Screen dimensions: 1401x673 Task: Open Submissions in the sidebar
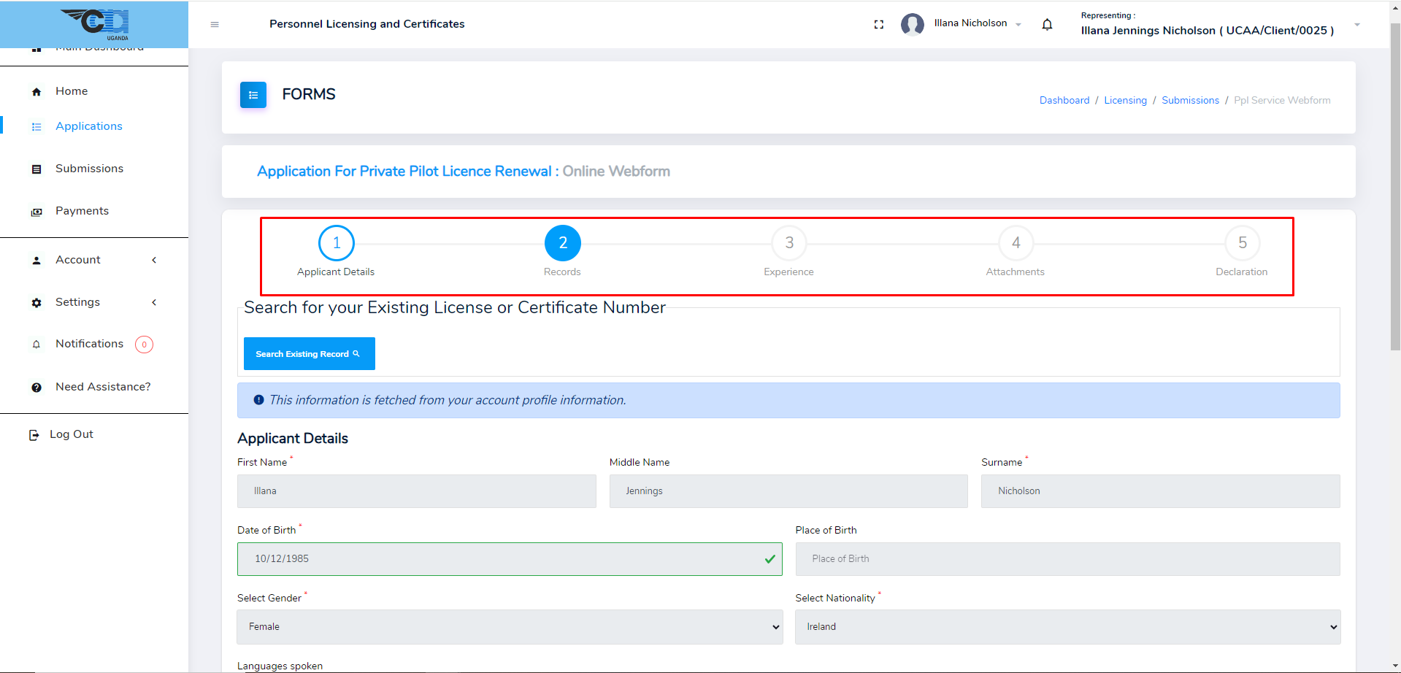click(x=89, y=169)
